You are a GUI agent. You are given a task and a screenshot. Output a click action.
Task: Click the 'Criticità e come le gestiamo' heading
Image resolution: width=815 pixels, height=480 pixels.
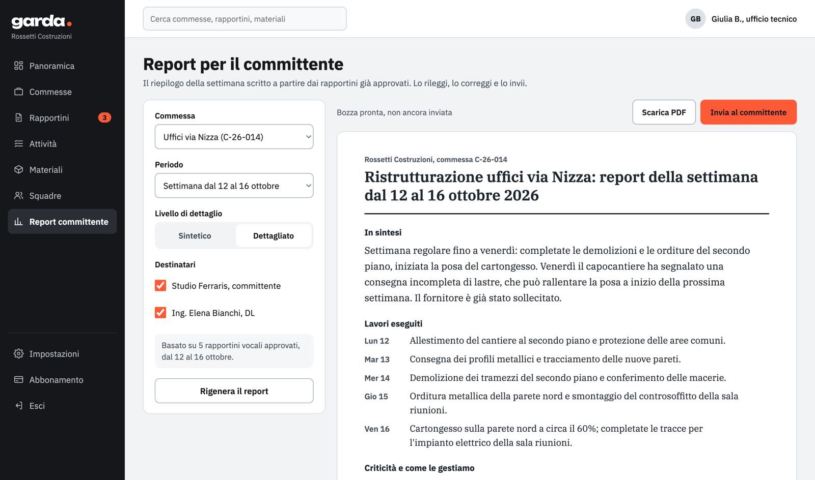(419, 468)
